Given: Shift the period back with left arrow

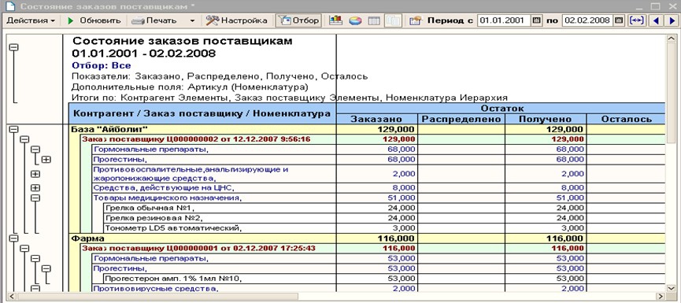Looking at the screenshot, I should tap(656, 20).
